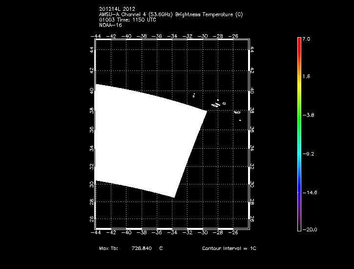Click the red top end of color bar
This screenshot has height=269, width=354.
299,41
